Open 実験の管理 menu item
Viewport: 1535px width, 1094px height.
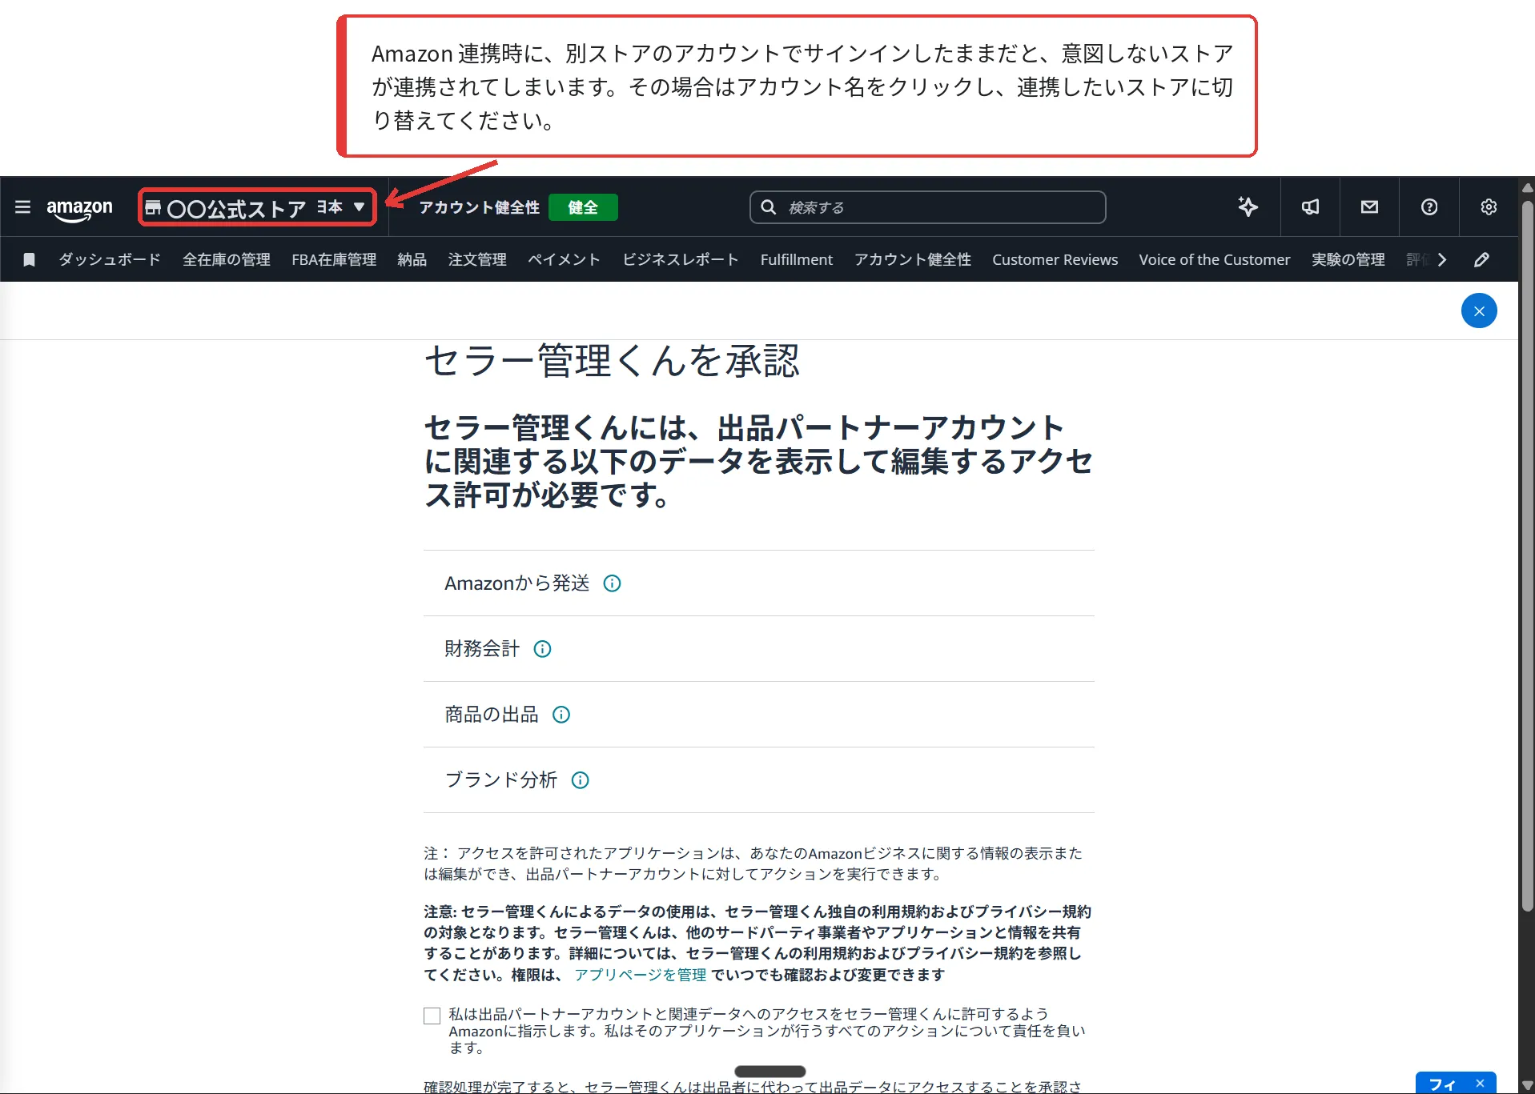point(1348,259)
